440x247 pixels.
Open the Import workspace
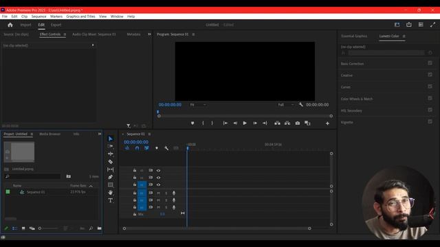coord(26,25)
